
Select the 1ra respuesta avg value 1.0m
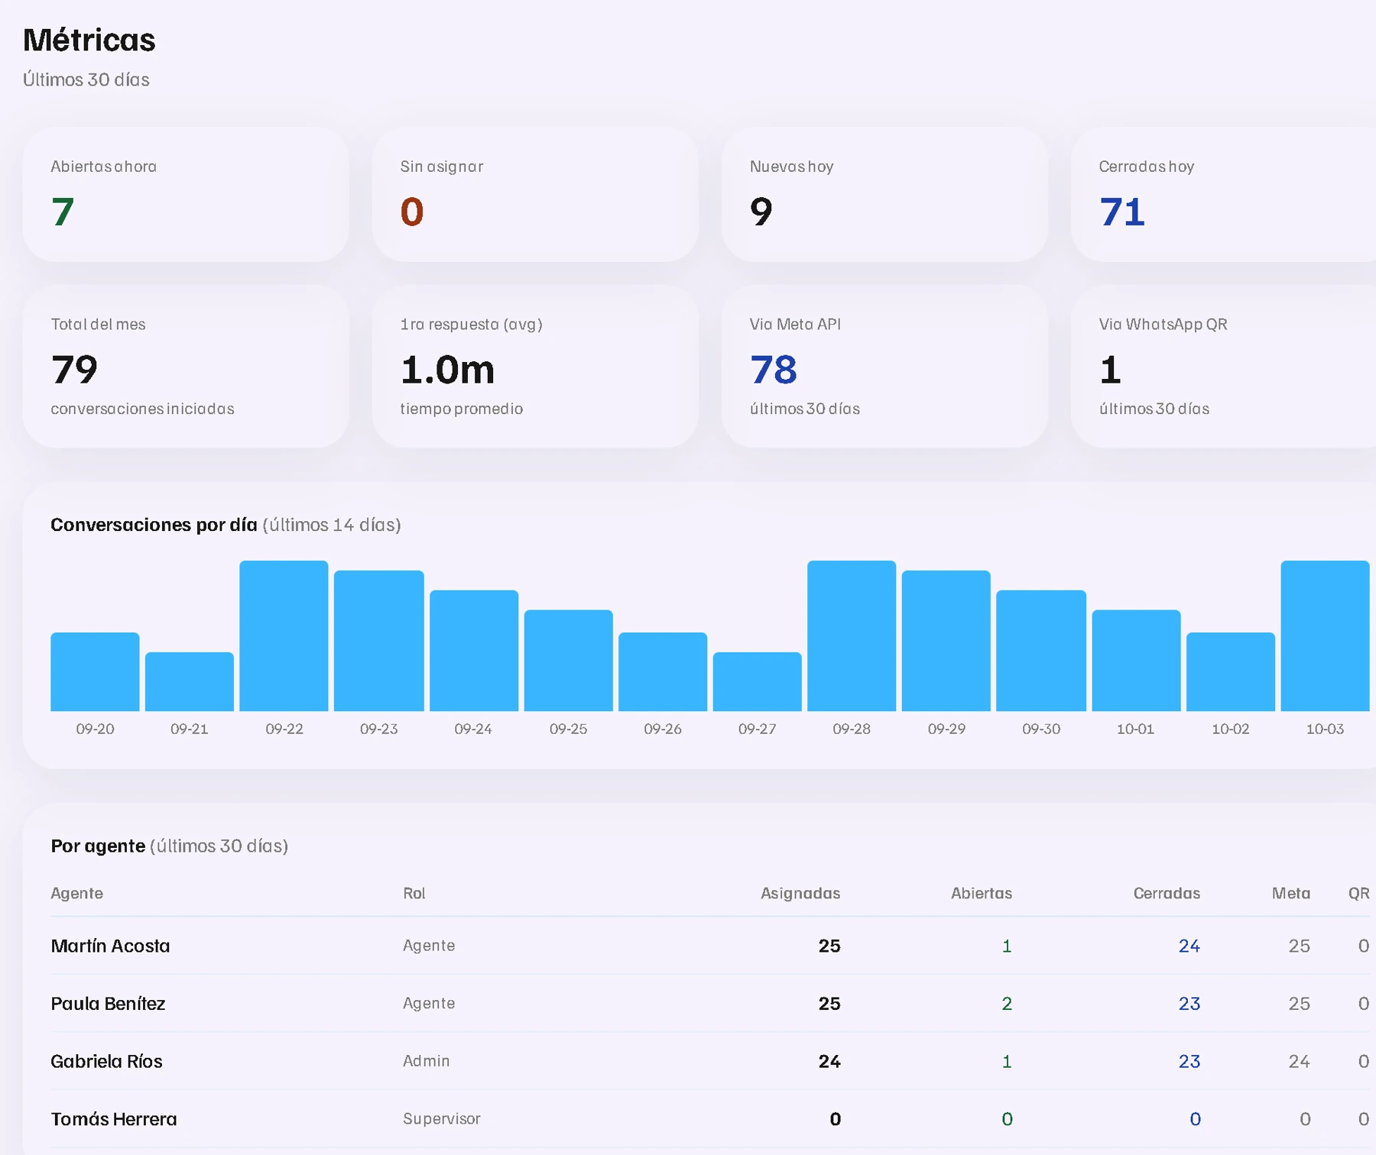(x=447, y=370)
